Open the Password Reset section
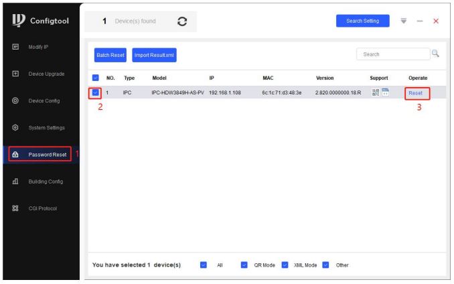Viewport: 454px width, 284px height. pyautogui.click(x=47, y=155)
